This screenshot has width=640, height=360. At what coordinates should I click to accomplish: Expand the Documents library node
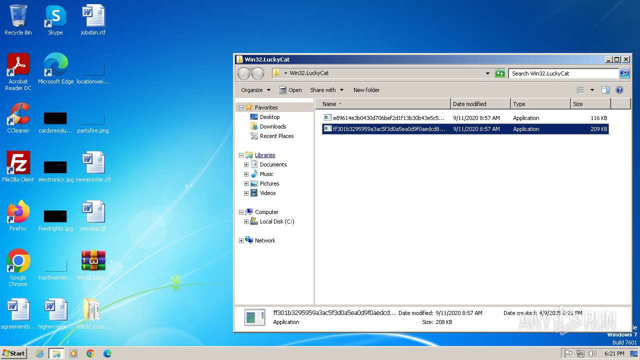coord(246,164)
